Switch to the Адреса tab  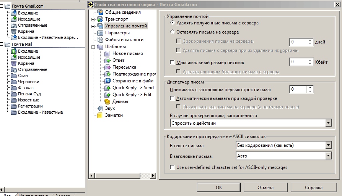point(62,195)
